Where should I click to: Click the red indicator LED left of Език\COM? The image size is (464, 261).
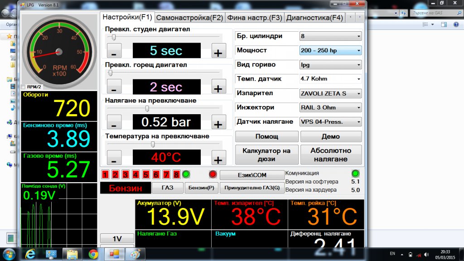(213, 174)
